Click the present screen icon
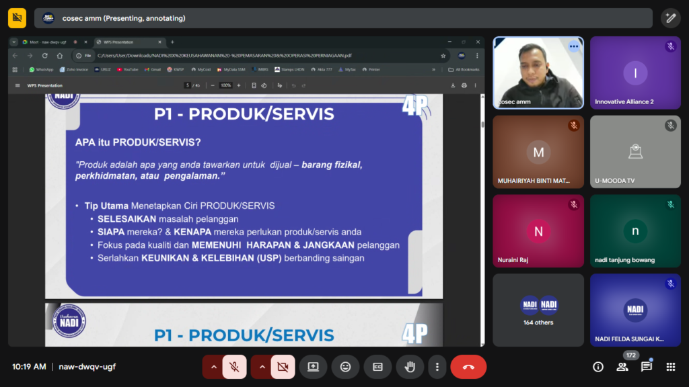Image resolution: width=689 pixels, height=387 pixels. click(x=313, y=367)
